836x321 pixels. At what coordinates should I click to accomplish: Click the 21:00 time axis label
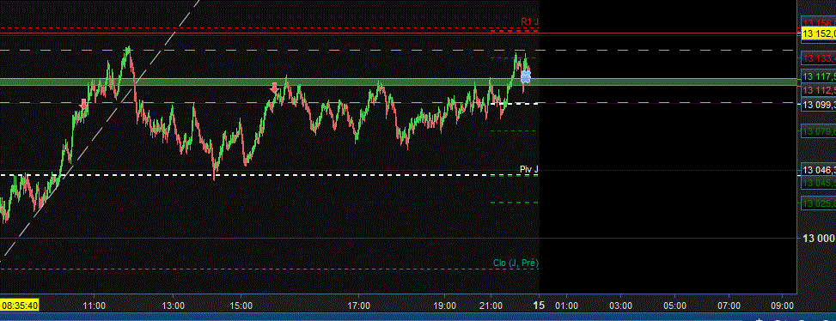coord(491,306)
